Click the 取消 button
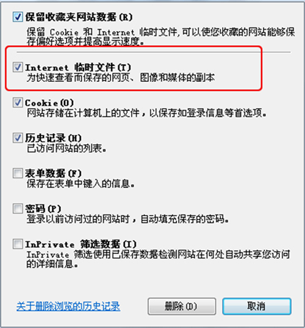Screen dimensions: 305x328 (x=257, y=306)
